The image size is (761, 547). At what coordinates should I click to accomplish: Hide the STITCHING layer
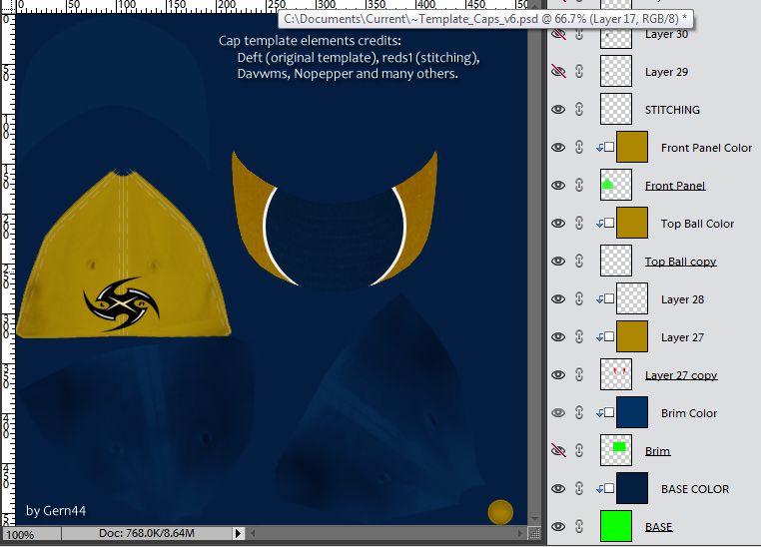(x=558, y=110)
